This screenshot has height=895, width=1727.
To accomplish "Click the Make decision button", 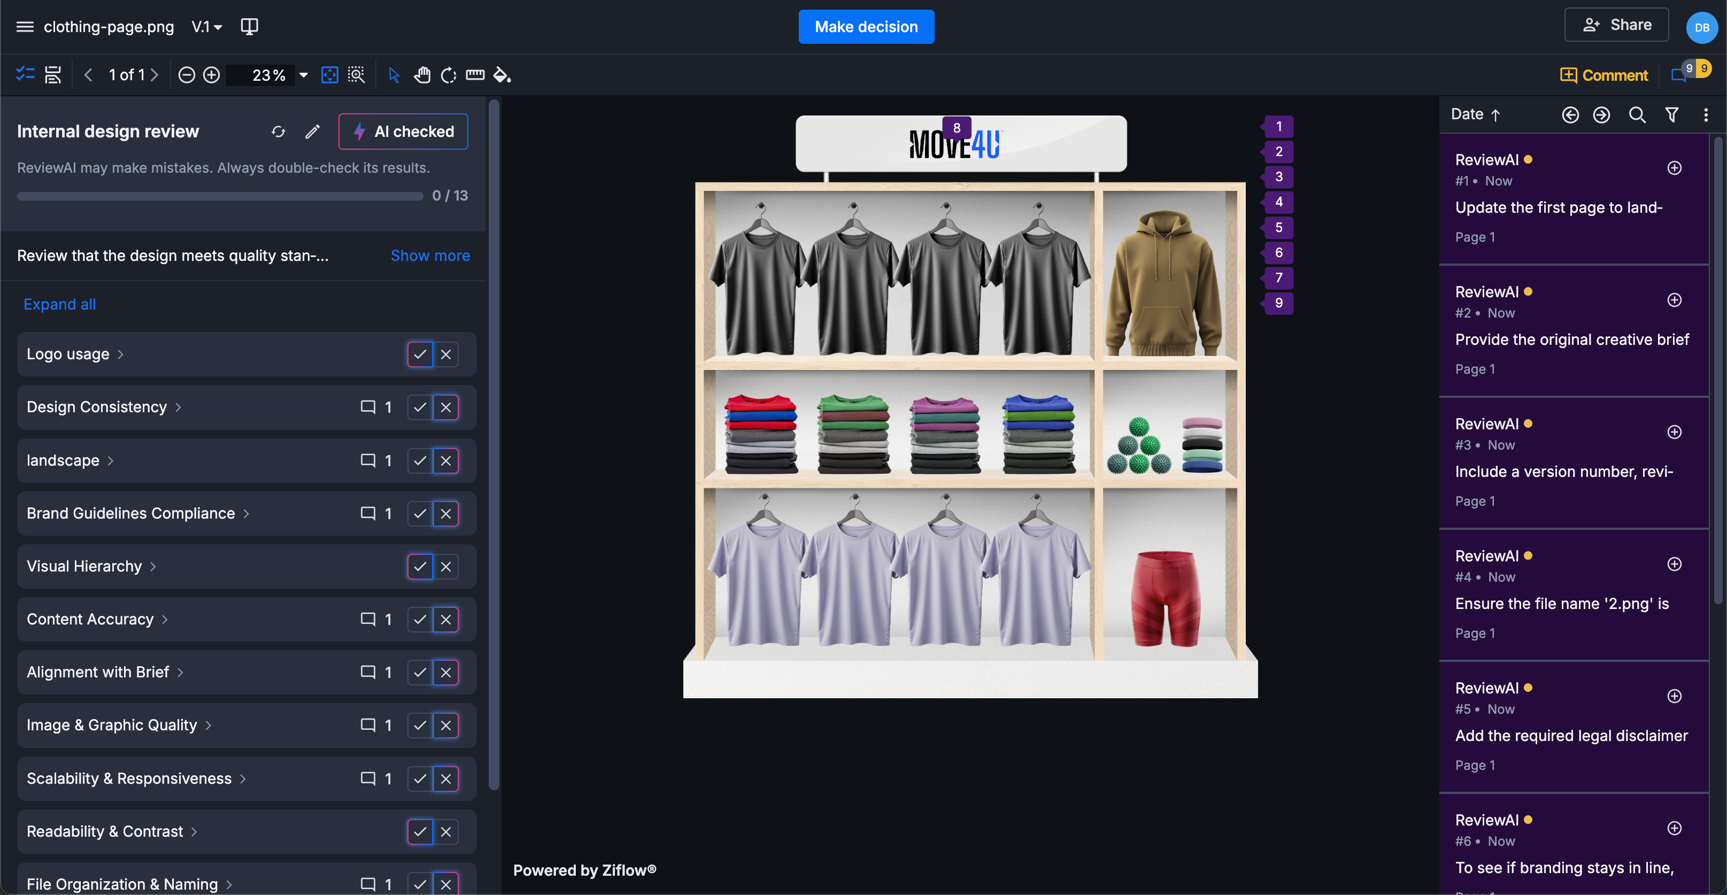I will click(866, 27).
